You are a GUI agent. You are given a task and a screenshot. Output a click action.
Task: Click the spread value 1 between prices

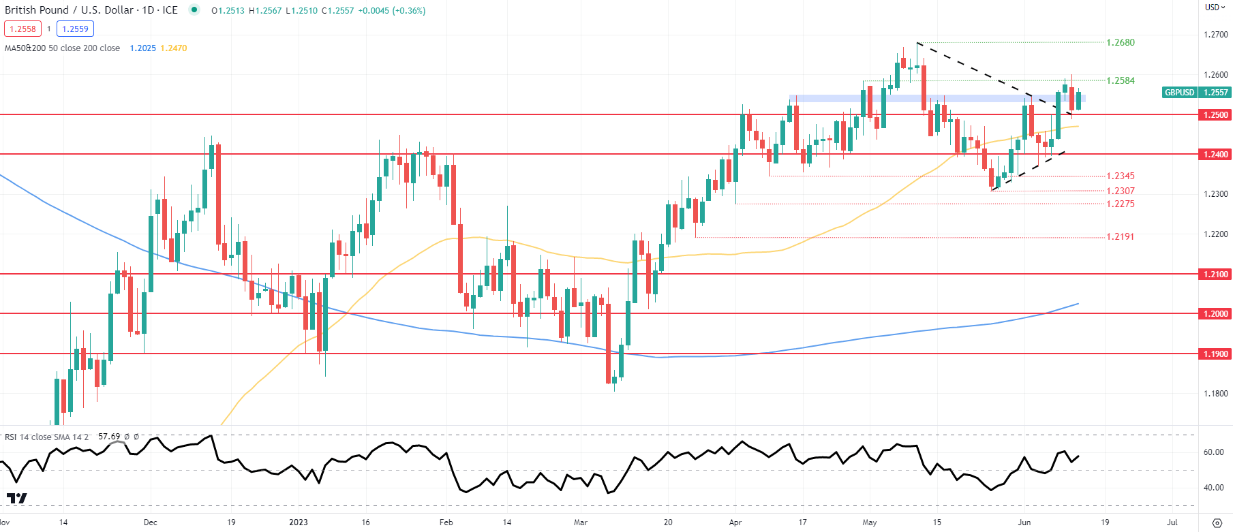(49, 29)
